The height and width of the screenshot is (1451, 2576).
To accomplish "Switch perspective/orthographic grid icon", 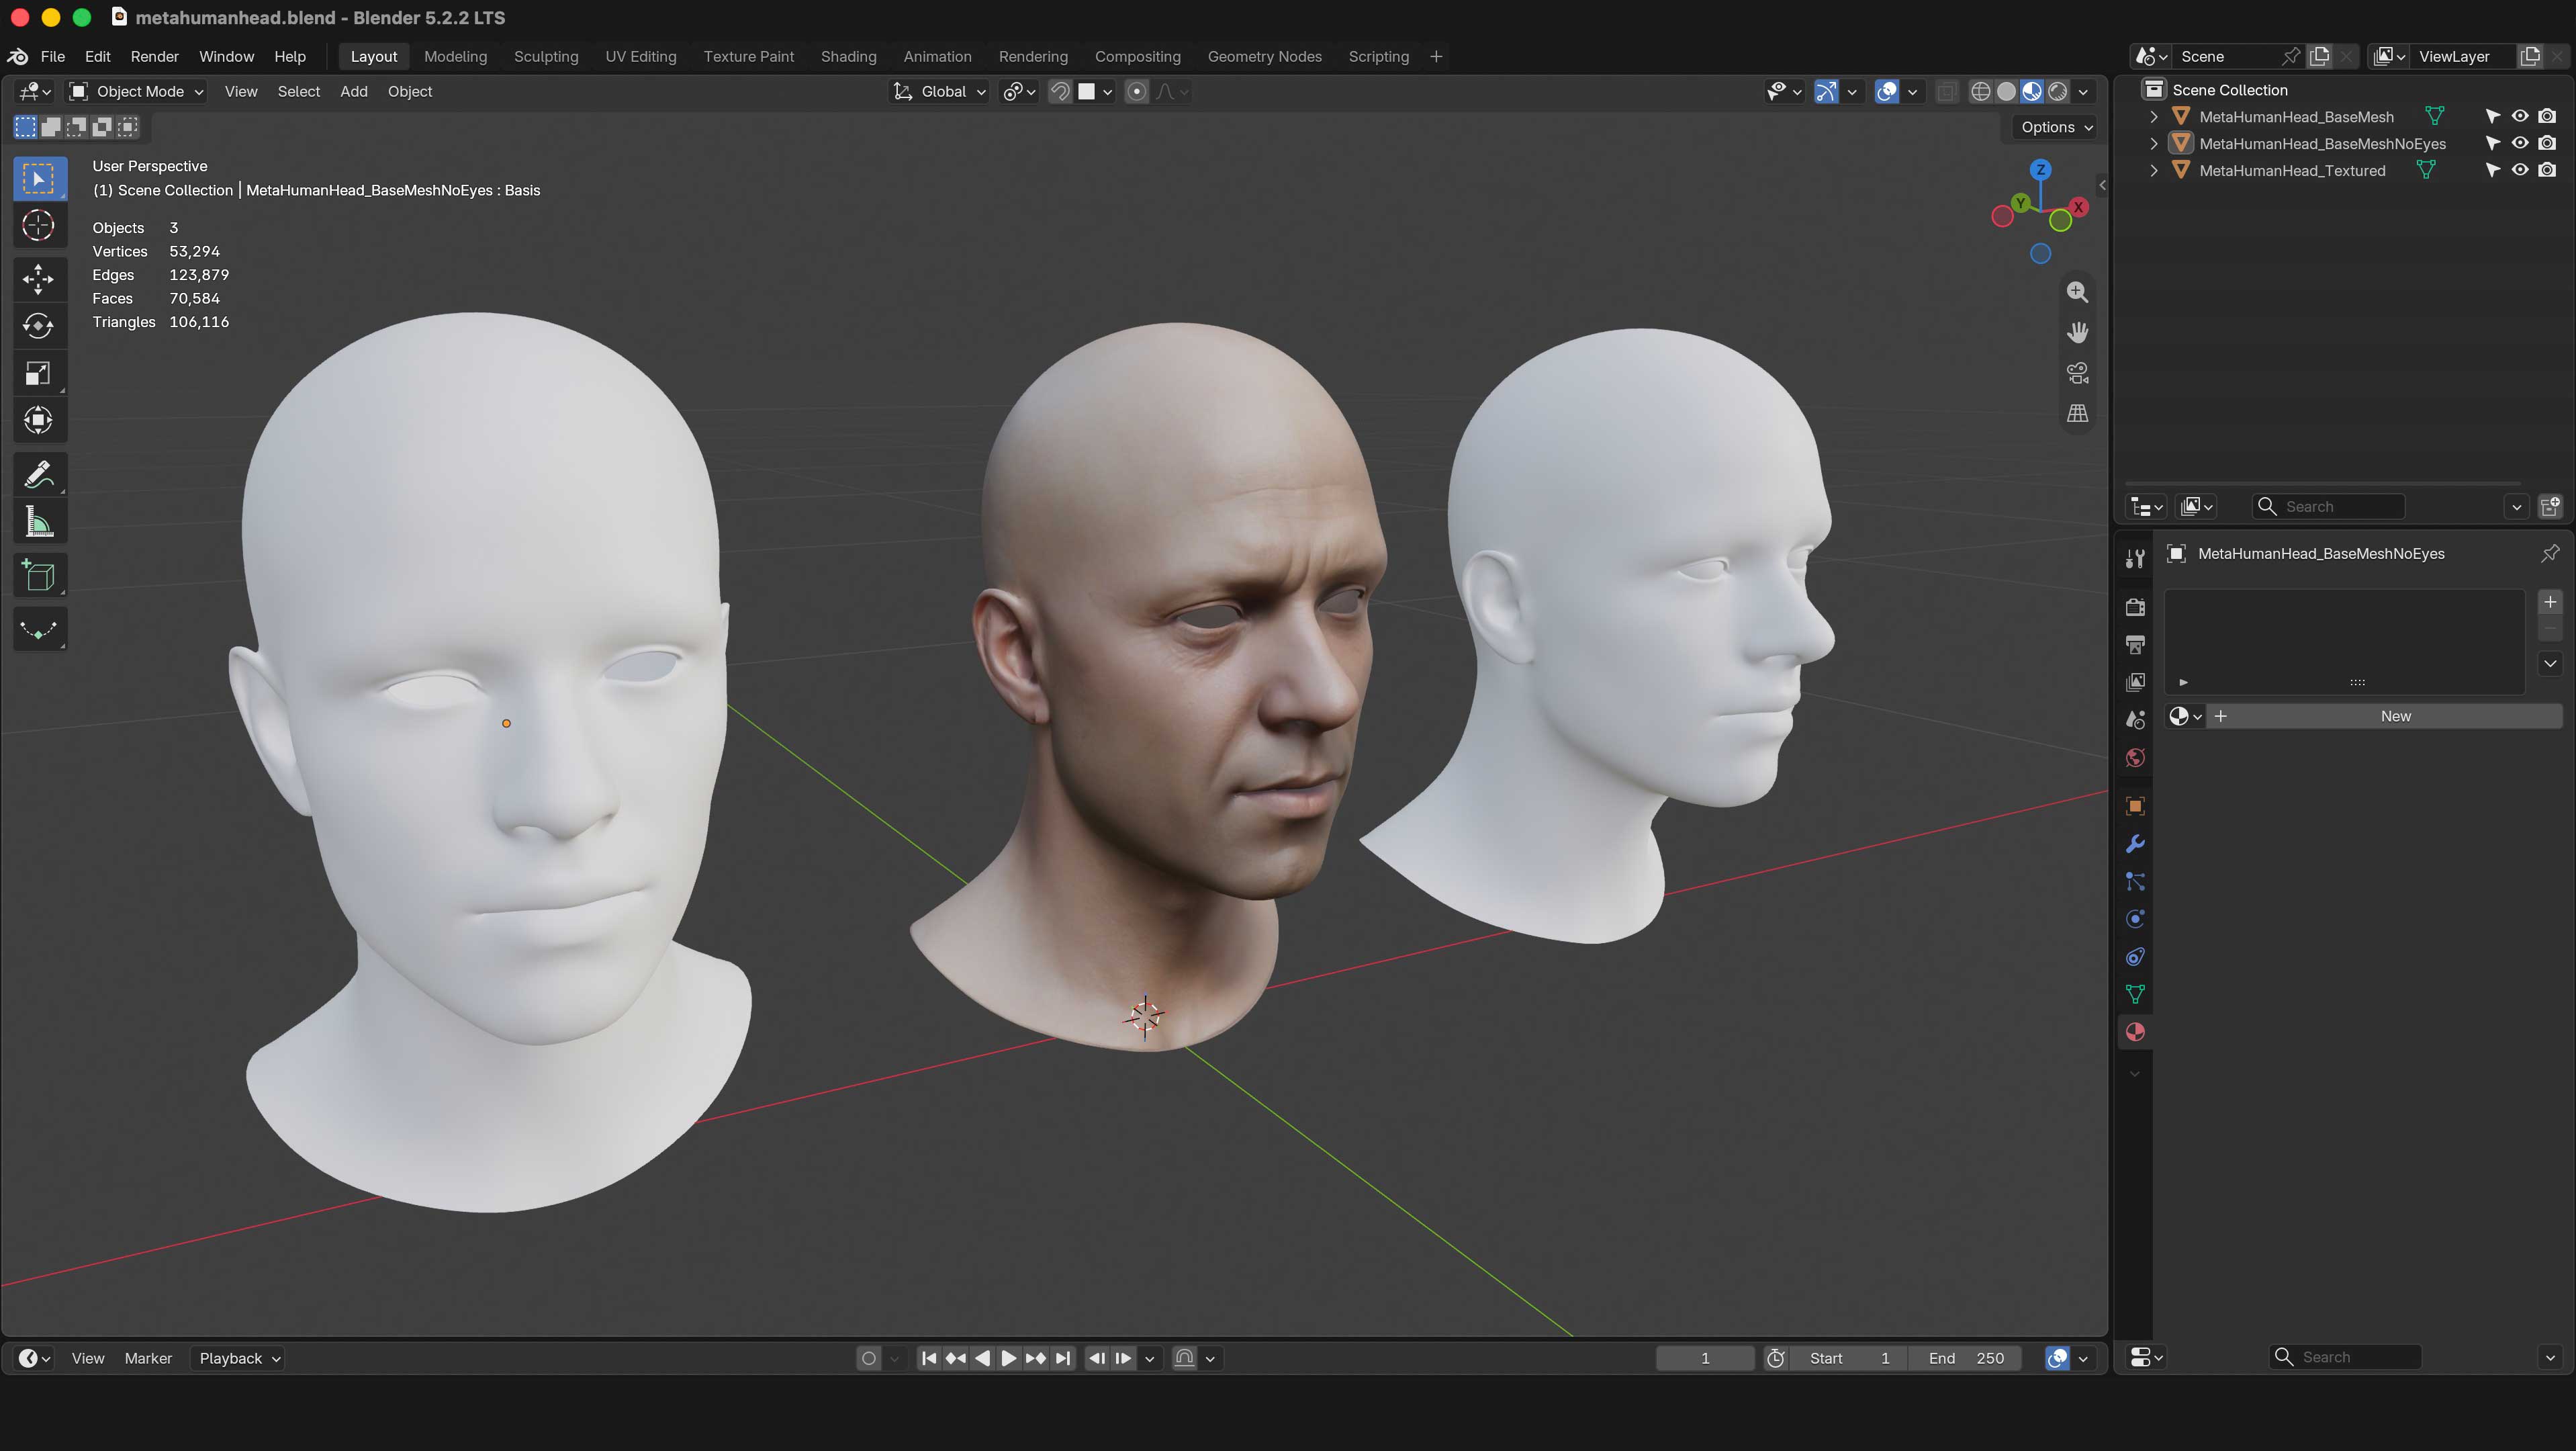I will coord(2077,413).
